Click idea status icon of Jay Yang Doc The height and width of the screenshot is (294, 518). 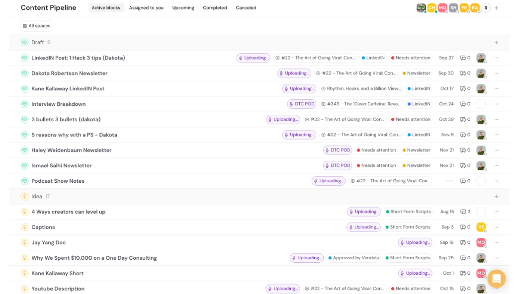[x=24, y=242]
